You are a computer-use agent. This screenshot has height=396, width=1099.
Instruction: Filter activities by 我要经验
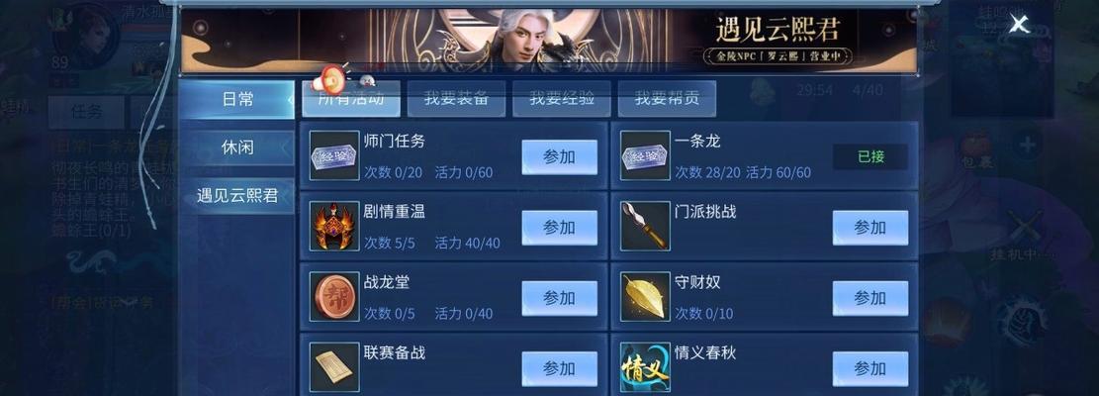click(x=562, y=99)
